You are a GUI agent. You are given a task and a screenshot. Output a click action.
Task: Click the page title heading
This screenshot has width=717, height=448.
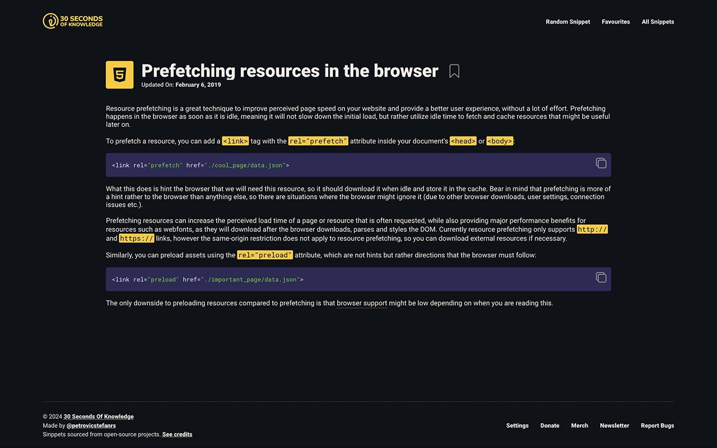point(290,71)
